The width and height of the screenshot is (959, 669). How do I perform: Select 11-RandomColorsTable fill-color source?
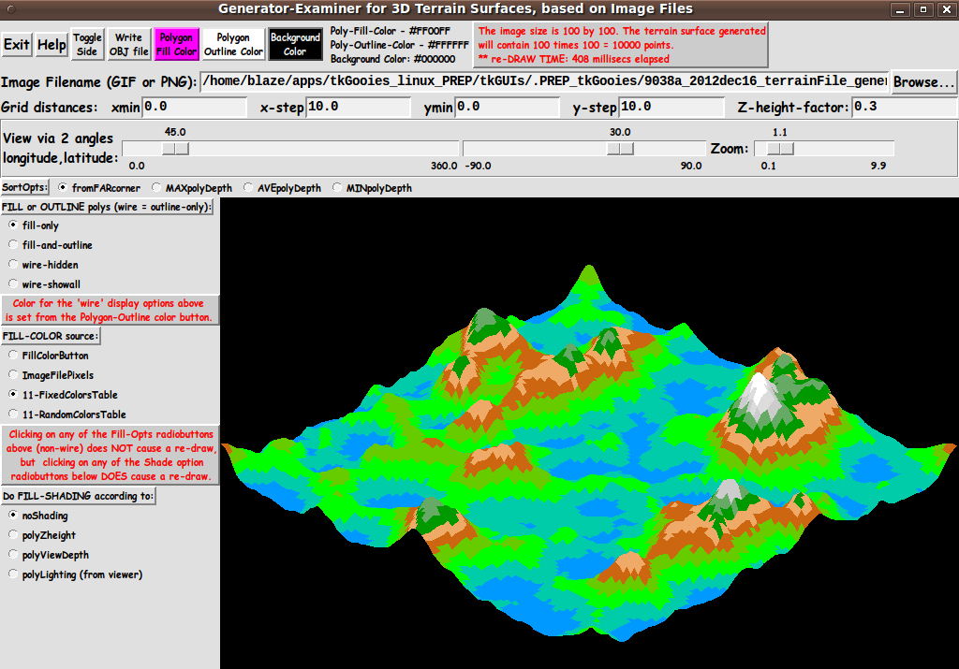[x=67, y=414]
